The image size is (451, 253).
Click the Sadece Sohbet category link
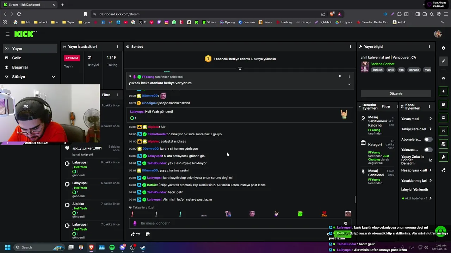[x=382, y=64]
